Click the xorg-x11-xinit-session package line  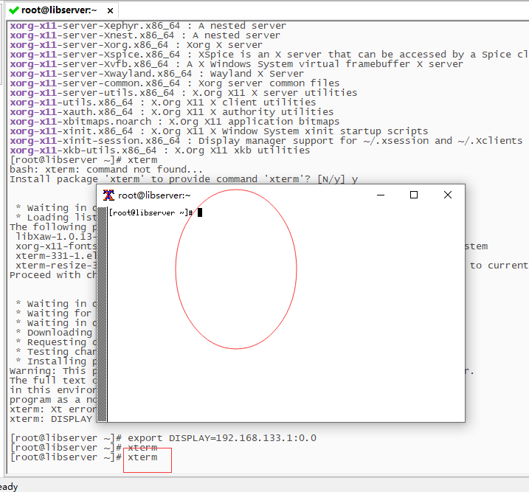(x=266, y=141)
